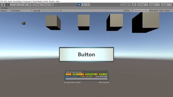Stop play mode with the Play button
This screenshot has width=173, height=97.
tap(79, 5)
